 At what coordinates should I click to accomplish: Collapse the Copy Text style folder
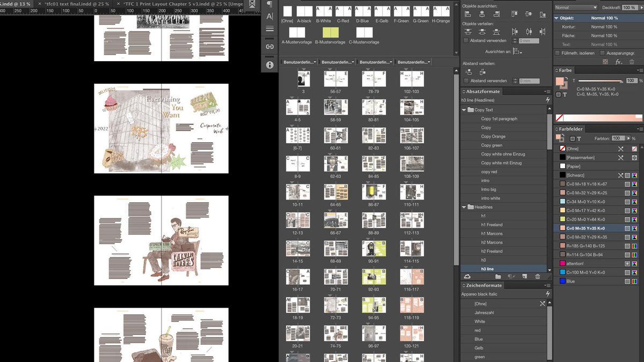(464, 110)
